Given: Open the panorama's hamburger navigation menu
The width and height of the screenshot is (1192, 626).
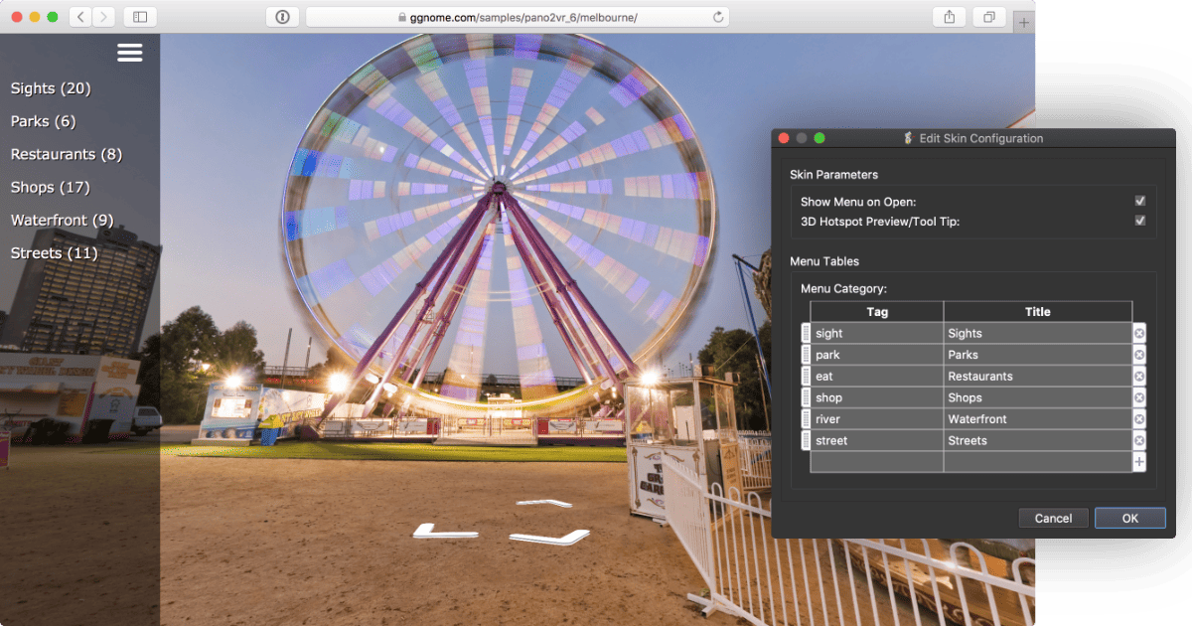Looking at the screenshot, I should coord(129,52).
